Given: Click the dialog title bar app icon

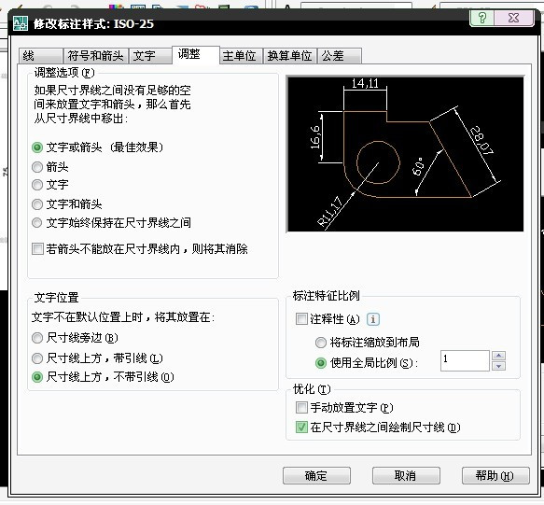Looking at the screenshot, I should tap(21, 23).
